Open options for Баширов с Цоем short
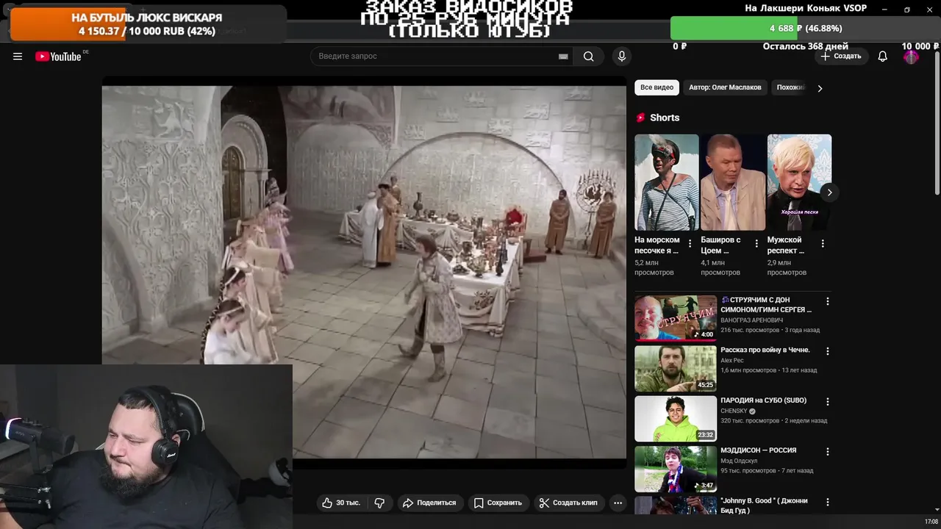 coord(756,244)
